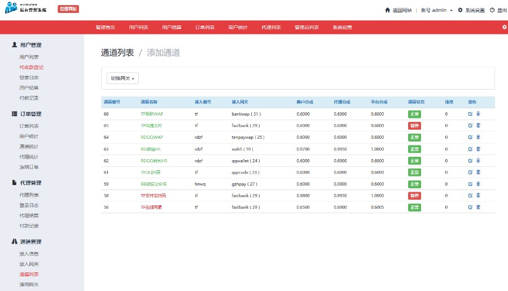Image resolution: width=508 pixels, height=291 pixels.
Task: Open 代理列表 in red nav bar
Action: pyautogui.click(x=271, y=27)
